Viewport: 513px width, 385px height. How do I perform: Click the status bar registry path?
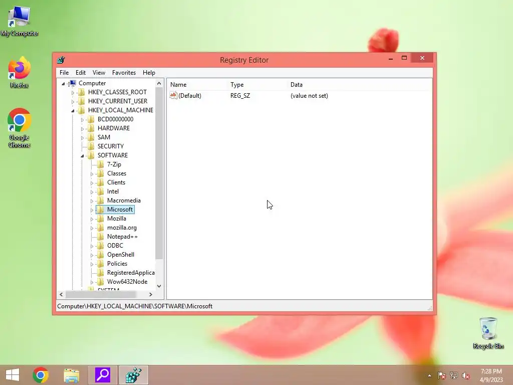coord(135,306)
